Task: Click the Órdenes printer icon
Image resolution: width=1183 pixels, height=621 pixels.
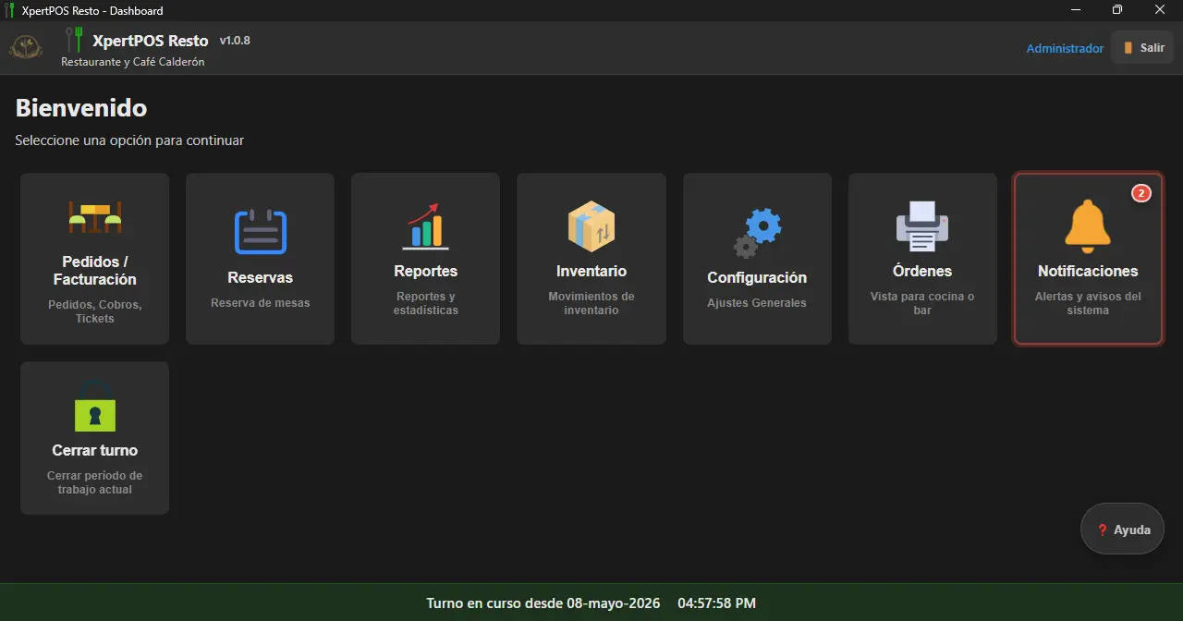Action: 922,226
